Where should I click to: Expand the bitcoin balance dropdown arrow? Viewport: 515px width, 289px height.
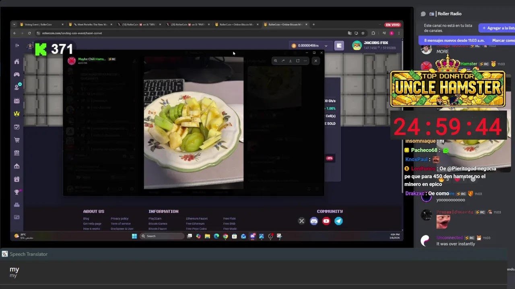[326, 46]
